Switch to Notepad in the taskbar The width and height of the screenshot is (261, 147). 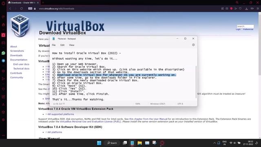point(132,143)
